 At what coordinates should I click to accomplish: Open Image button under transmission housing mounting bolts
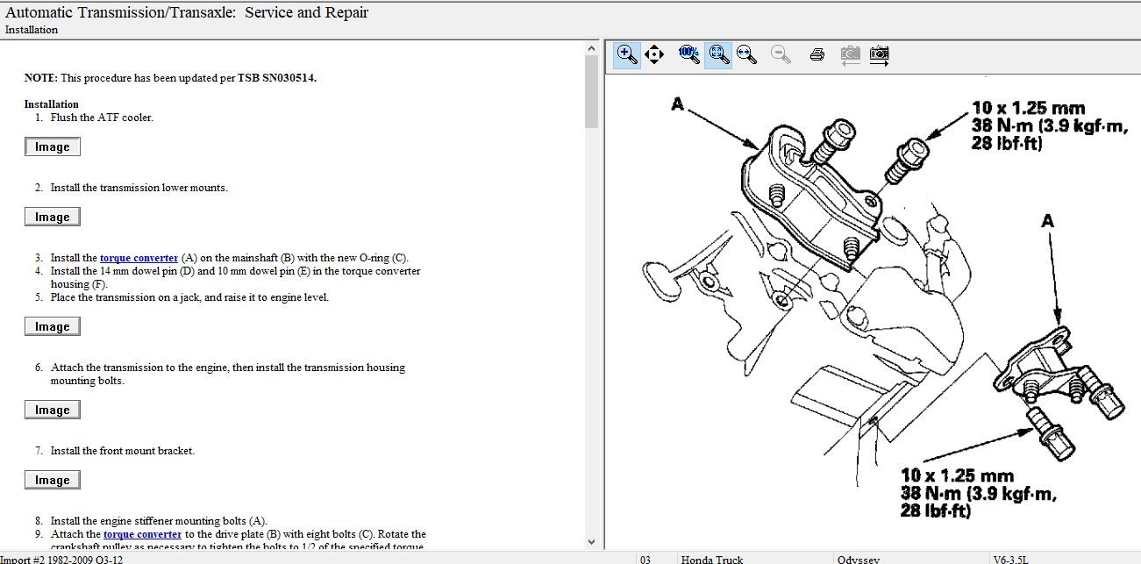point(53,410)
